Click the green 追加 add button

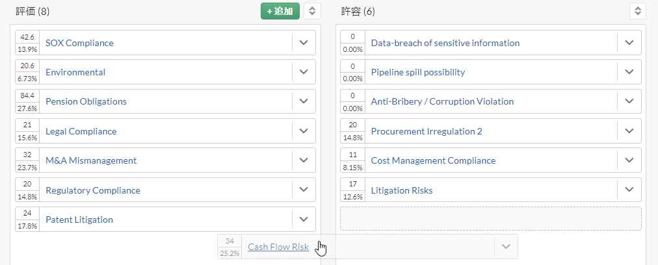280,11
